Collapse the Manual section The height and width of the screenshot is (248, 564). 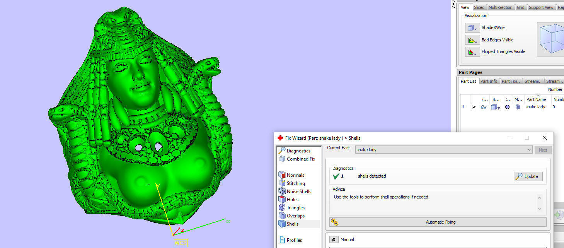(334, 239)
